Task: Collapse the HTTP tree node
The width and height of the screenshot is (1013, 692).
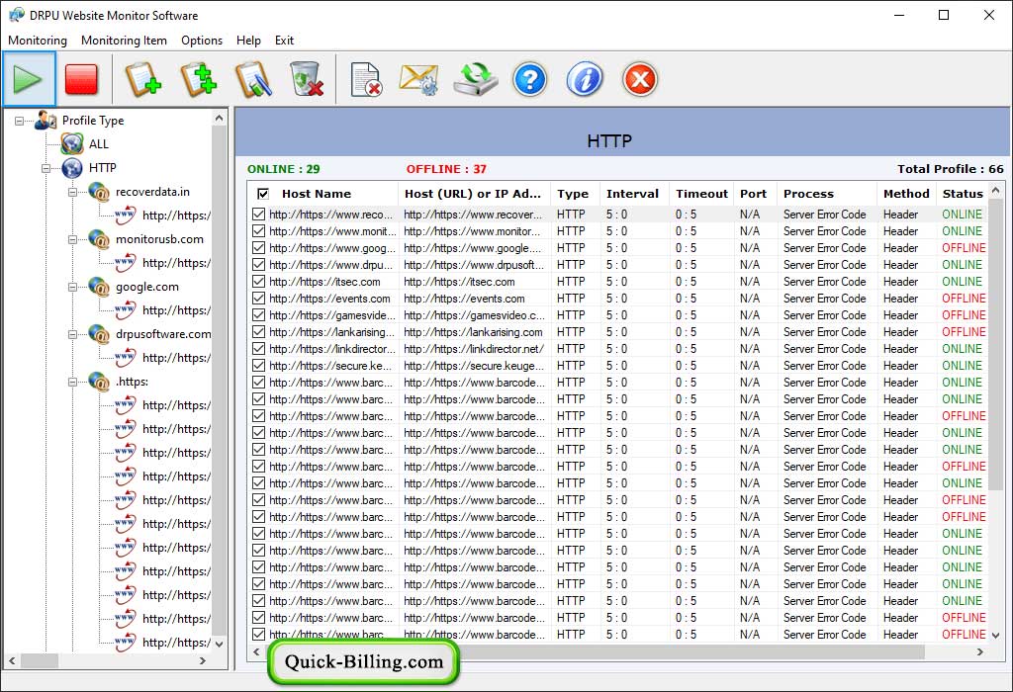Action: pyautogui.click(x=46, y=168)
